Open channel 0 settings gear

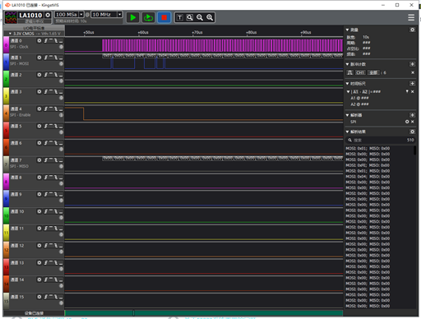(39, 40)
